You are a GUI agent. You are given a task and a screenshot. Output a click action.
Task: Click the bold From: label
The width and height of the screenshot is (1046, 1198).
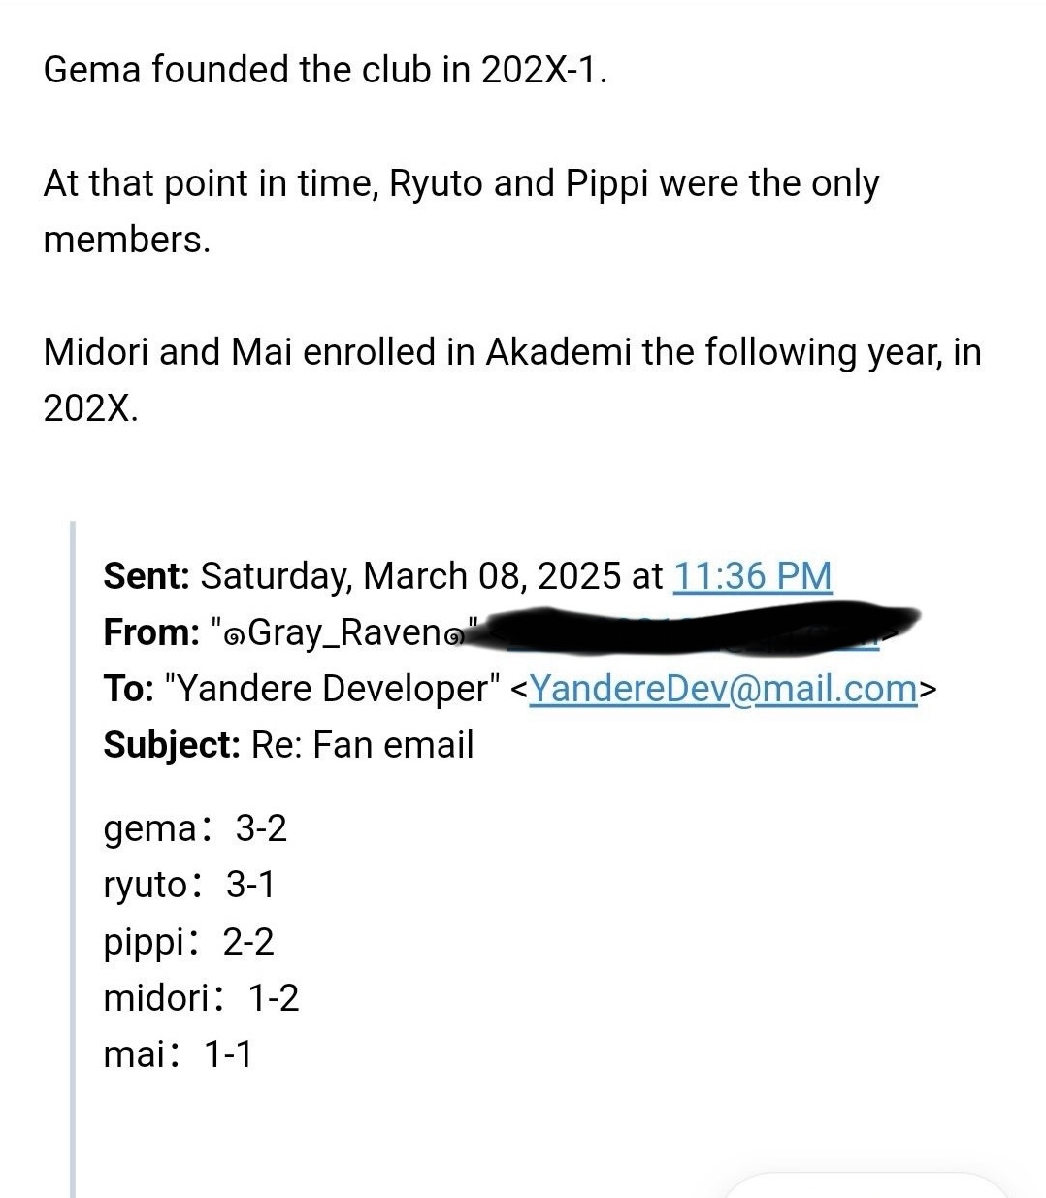pos(151,632)
